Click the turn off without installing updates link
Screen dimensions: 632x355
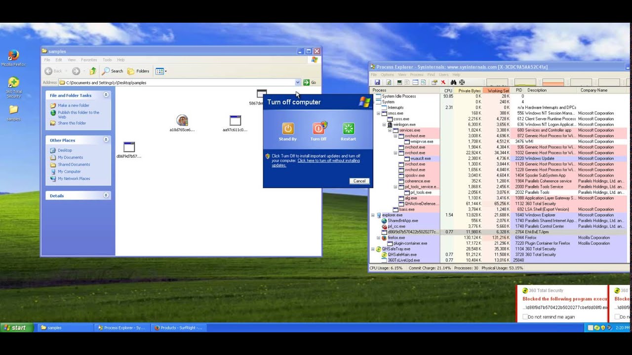click(316, 163)
